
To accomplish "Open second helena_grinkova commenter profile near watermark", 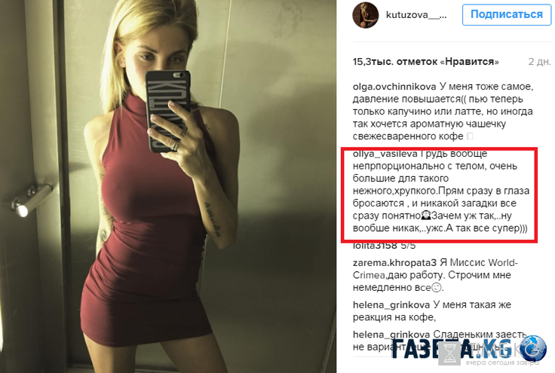I will [x=391, y=335].
